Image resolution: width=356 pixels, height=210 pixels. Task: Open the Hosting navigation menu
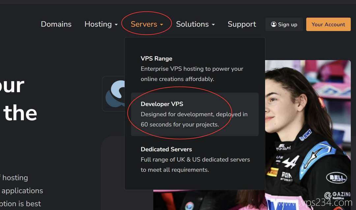pyautogui.click(x=98, y=24)
